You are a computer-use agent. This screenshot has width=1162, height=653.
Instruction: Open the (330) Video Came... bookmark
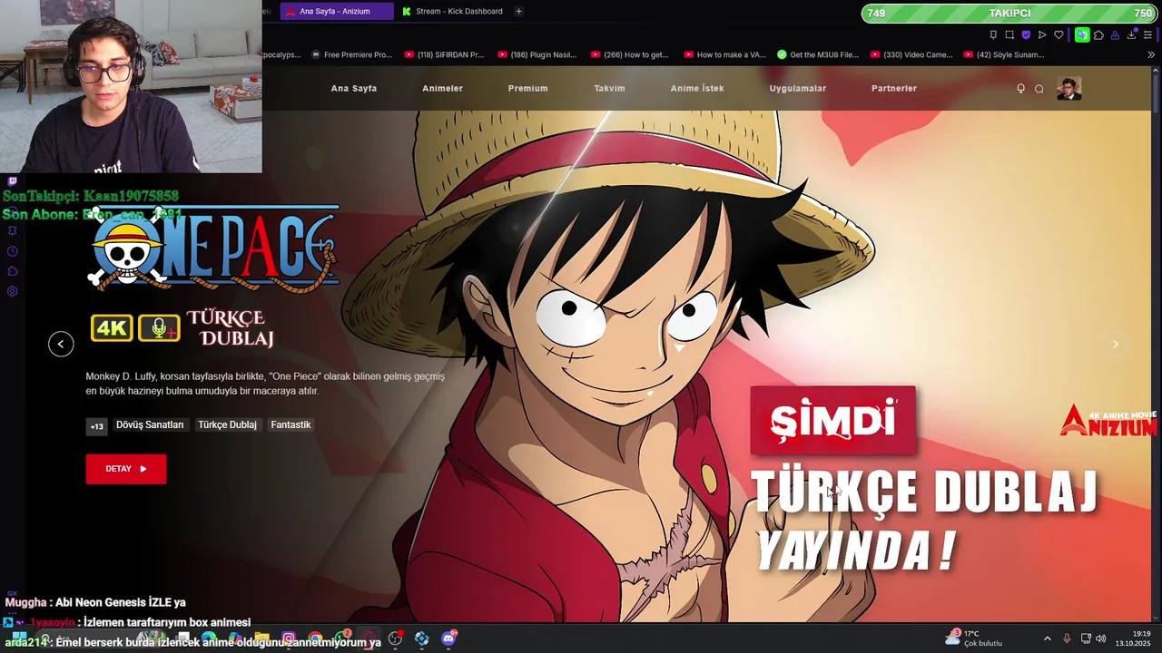click(x=911, y=54)
